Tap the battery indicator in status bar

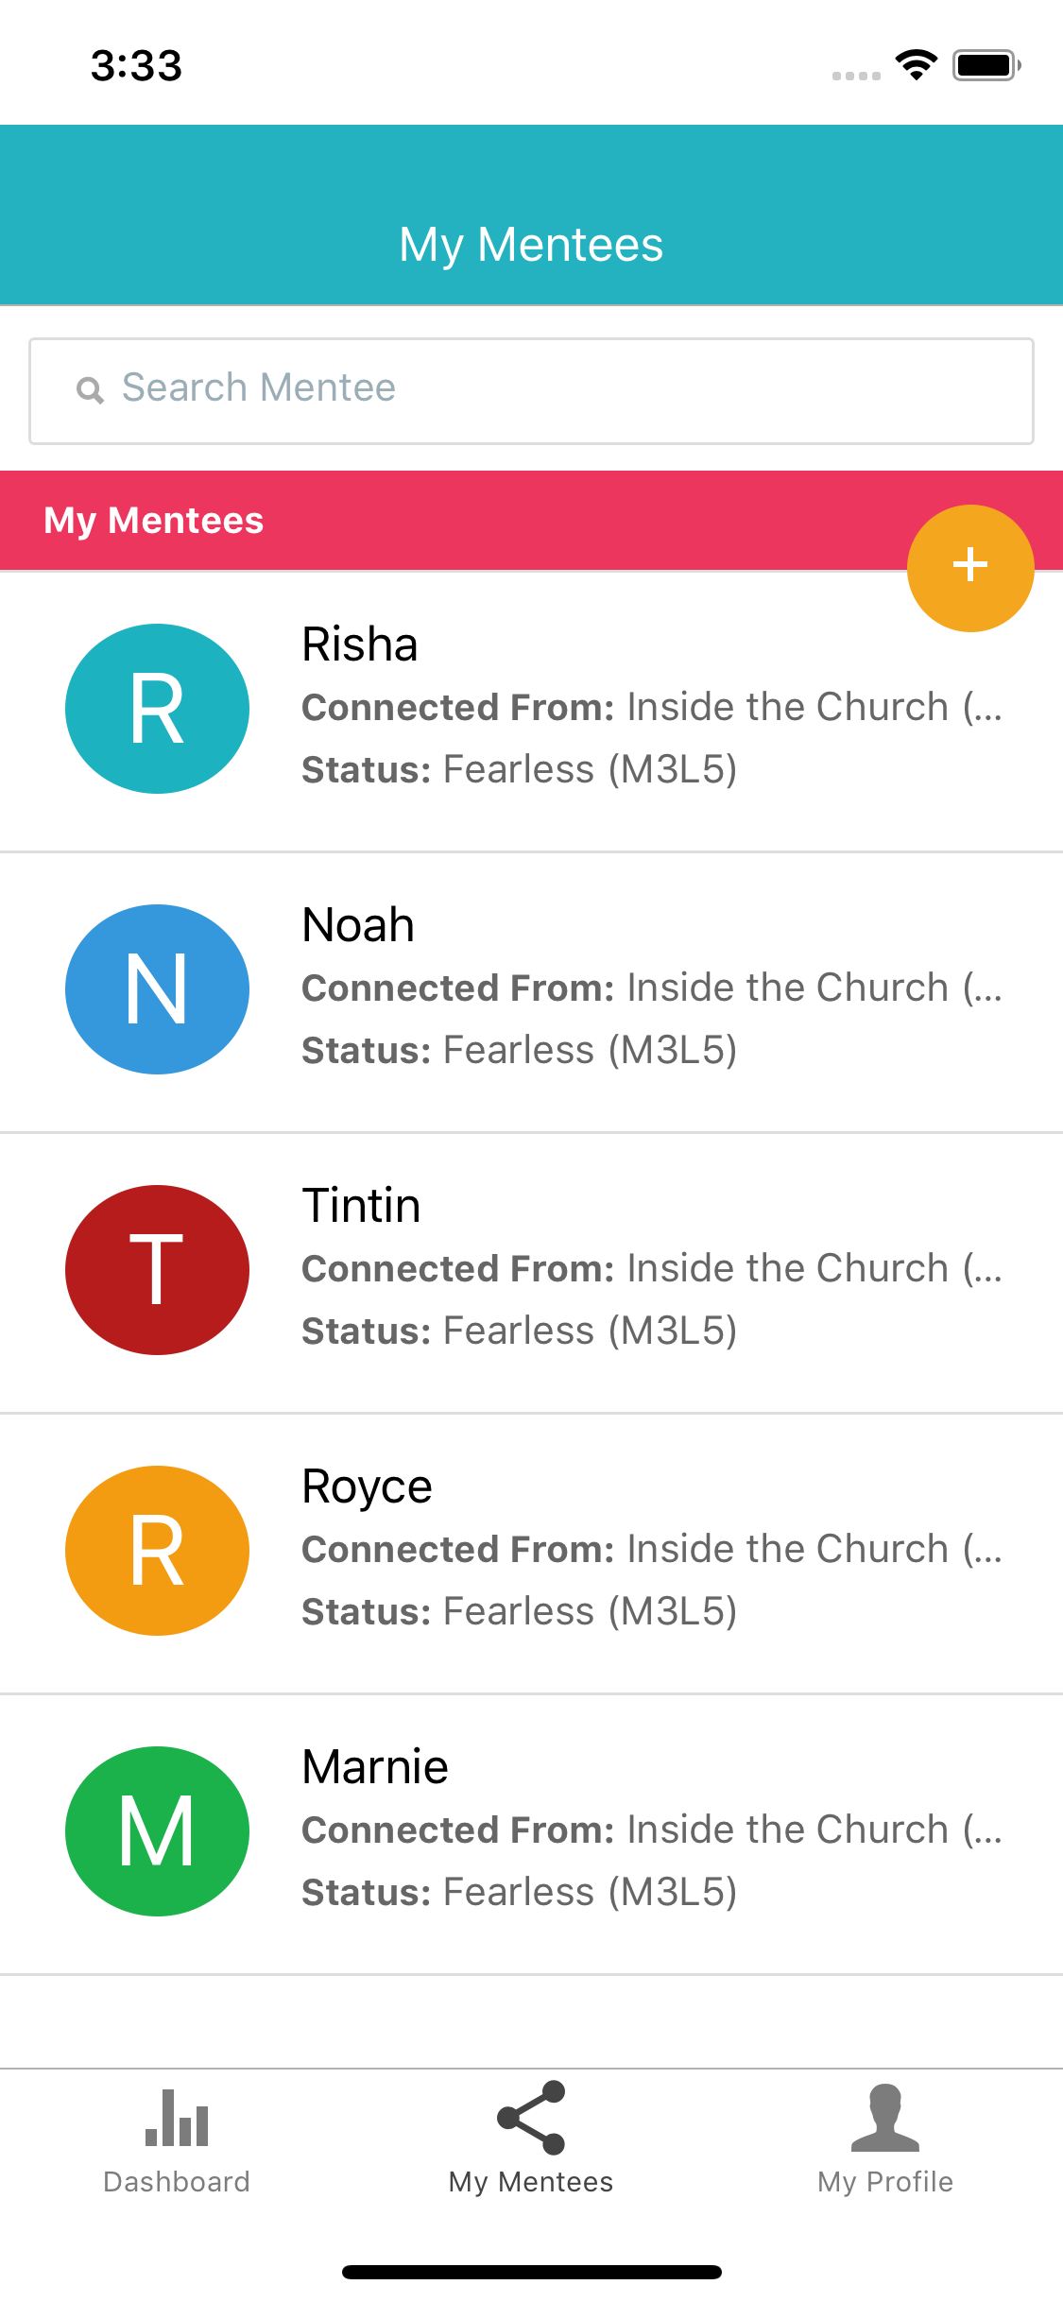tap(986, 65)
